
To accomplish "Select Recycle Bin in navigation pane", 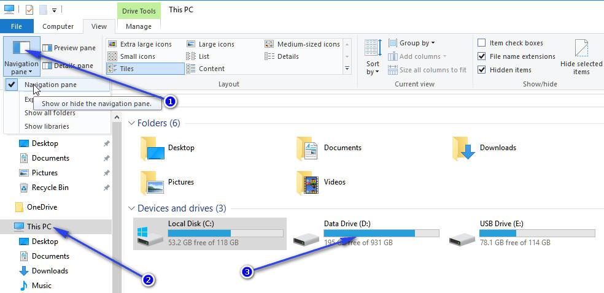I will (50, 188).
